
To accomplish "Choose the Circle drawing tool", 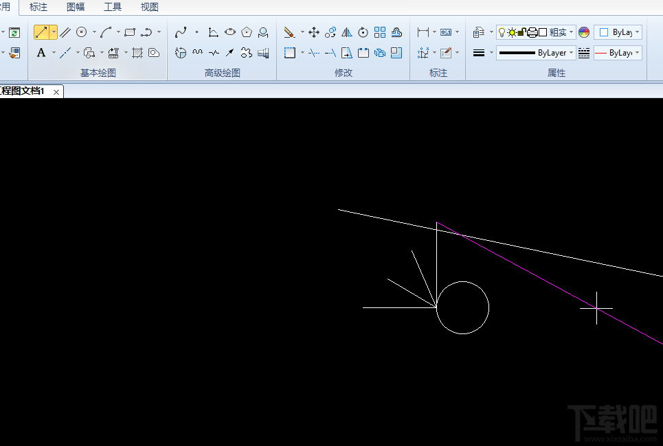I will point(82,32).
